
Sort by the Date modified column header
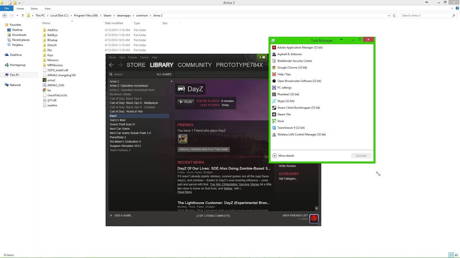tap(114, 23)
